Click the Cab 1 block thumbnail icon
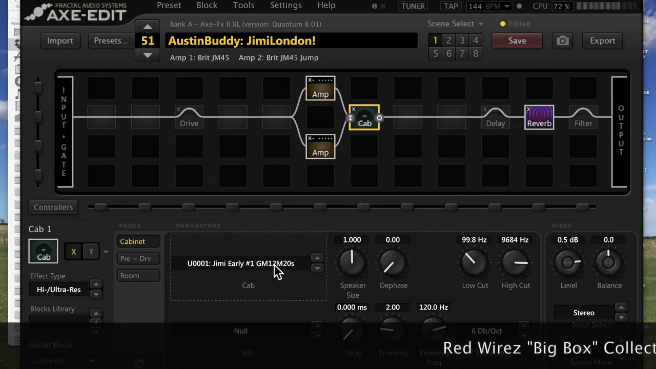The image size is (656, 369). click(x=44, y=251)
